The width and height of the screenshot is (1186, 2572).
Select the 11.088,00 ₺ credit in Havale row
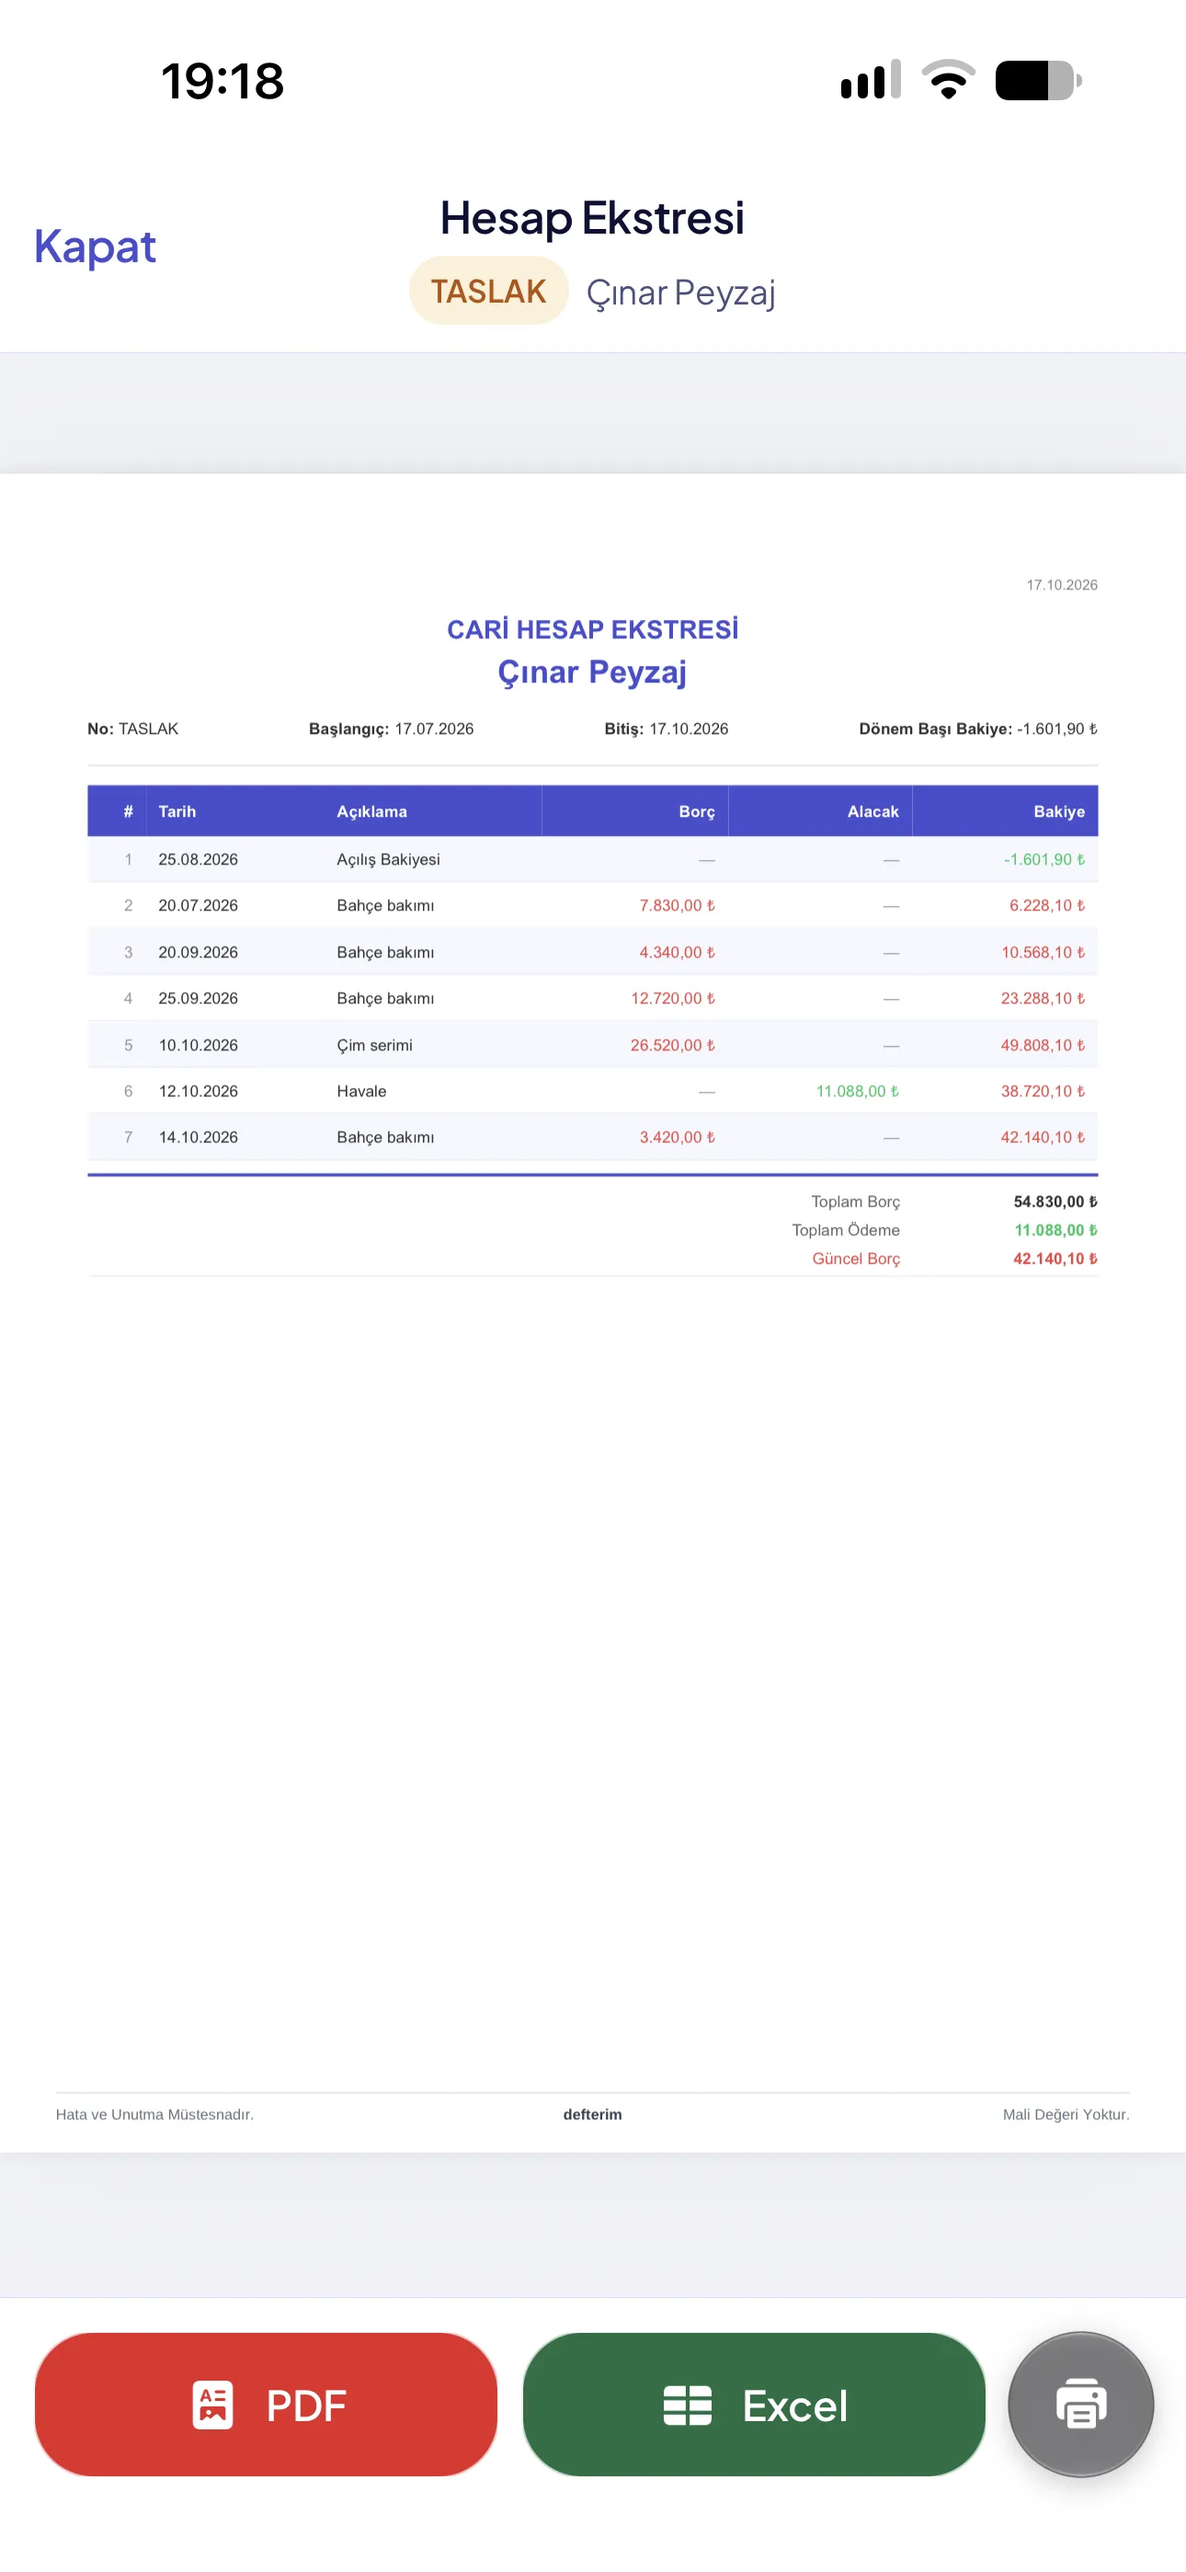click(x=858, y=1090)
